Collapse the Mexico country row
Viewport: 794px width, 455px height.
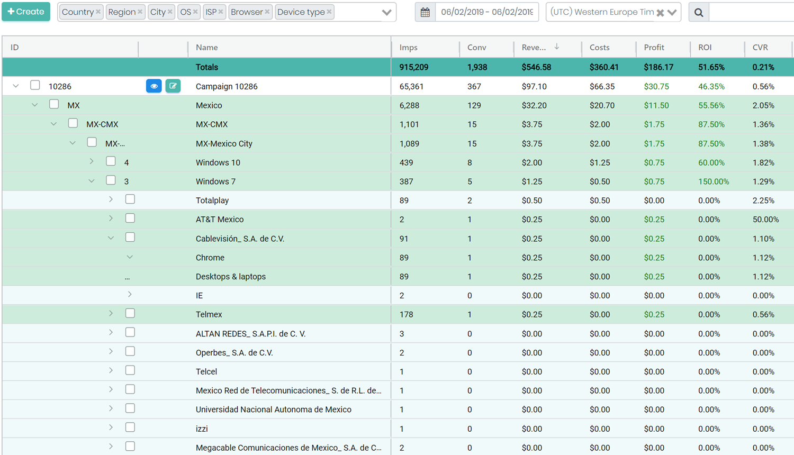pyautogui.click(x=35, y=105)
